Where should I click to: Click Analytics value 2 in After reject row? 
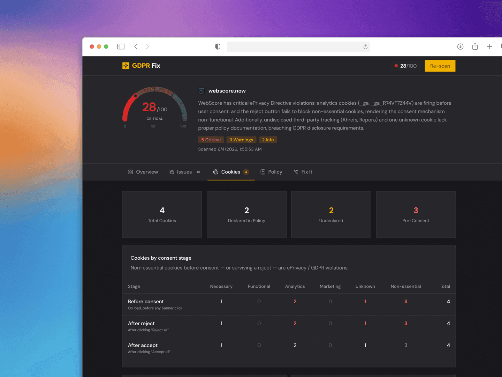tap(295, 323)
